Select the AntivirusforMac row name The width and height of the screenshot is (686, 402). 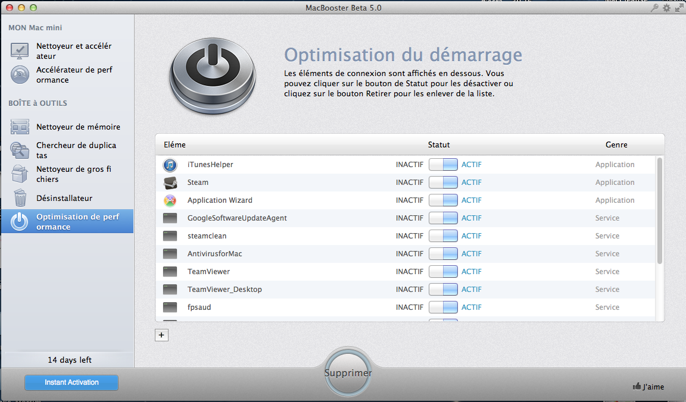point(215,254)
